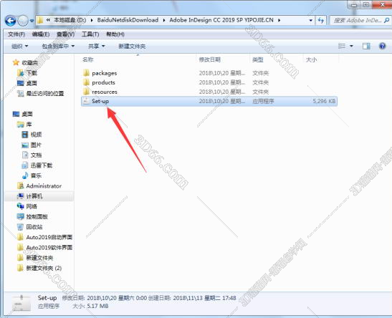Click the 新建文件夹 button
This screenshot has height=318, width=392.
point(132,47)
